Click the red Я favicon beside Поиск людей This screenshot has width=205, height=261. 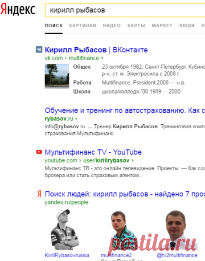[x=39, y=194]
